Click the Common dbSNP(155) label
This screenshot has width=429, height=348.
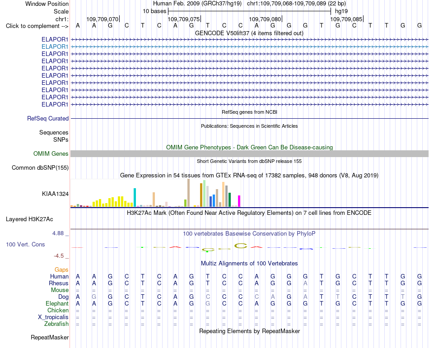coord(40,167)
